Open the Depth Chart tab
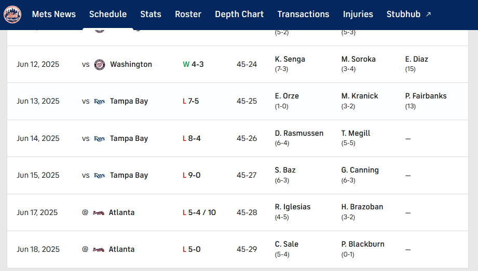 tap(239, 15)
